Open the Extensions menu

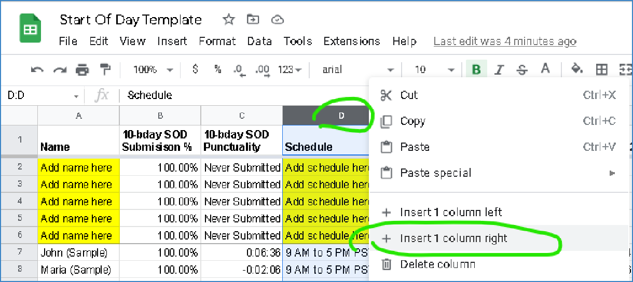tap(351, 41)
